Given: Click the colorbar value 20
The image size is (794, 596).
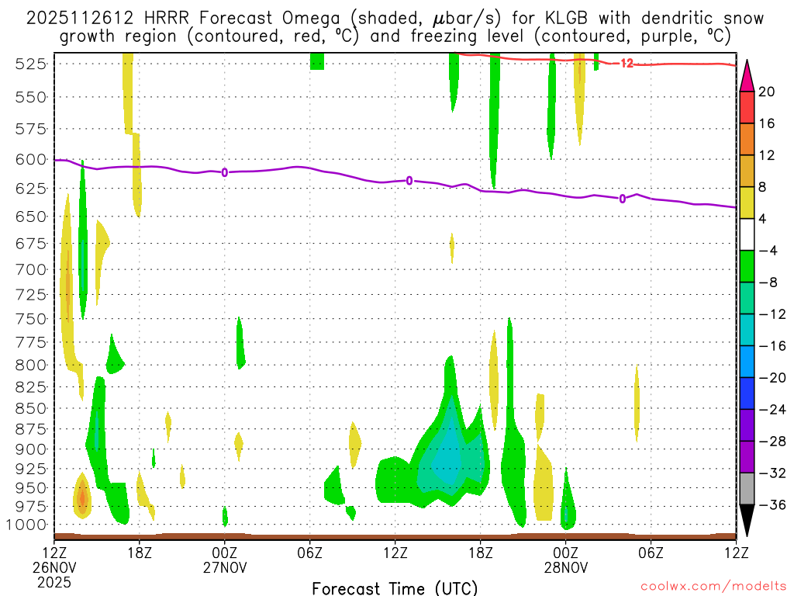Looking at the screenshot, I should click(x=767, y=92).
